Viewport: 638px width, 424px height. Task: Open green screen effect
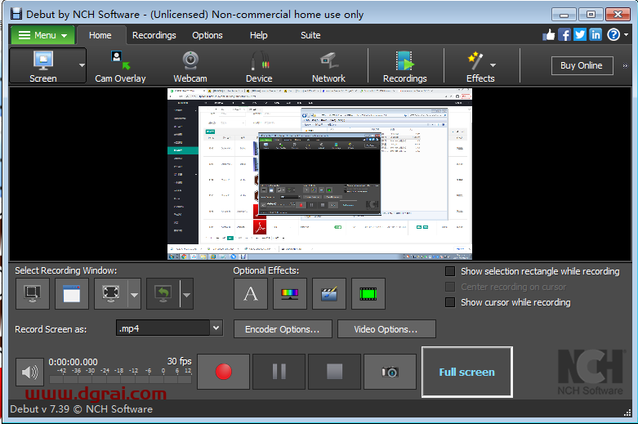368,294
